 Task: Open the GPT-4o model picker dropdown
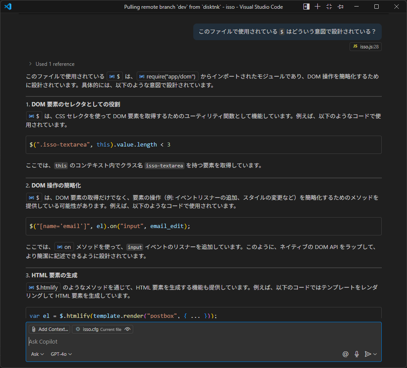click(61, 354)
